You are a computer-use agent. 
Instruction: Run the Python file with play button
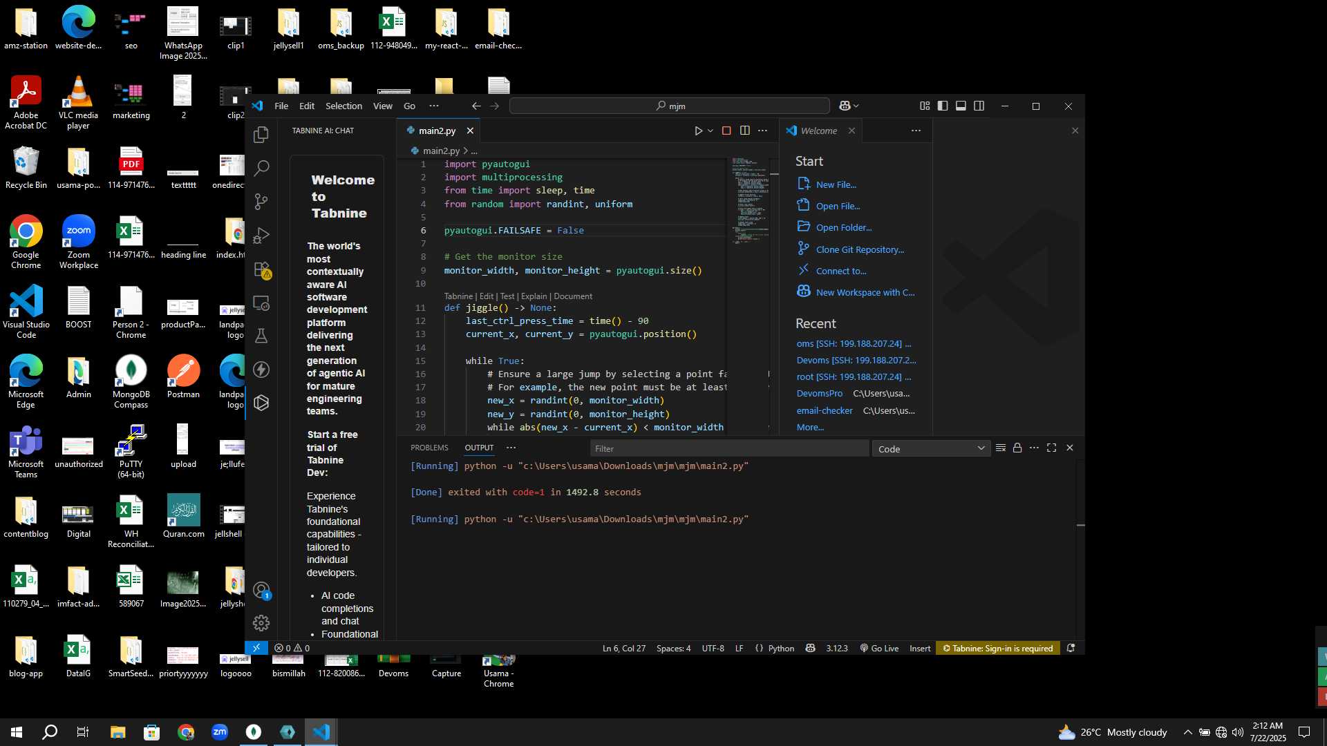pos(698,131)
